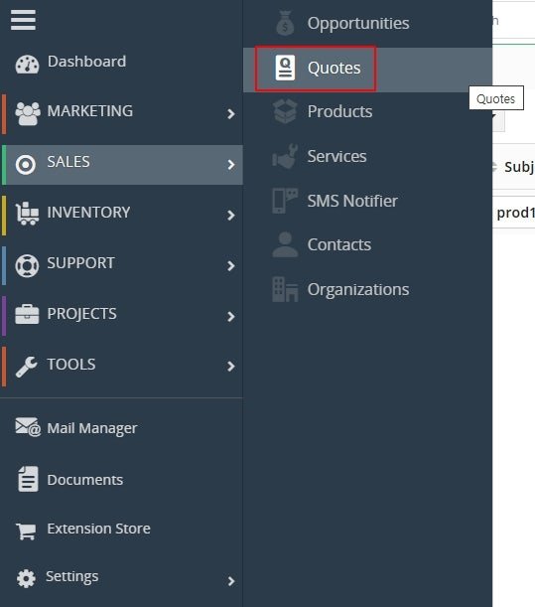Click the hamburger menu icon

tap(23, 20)
